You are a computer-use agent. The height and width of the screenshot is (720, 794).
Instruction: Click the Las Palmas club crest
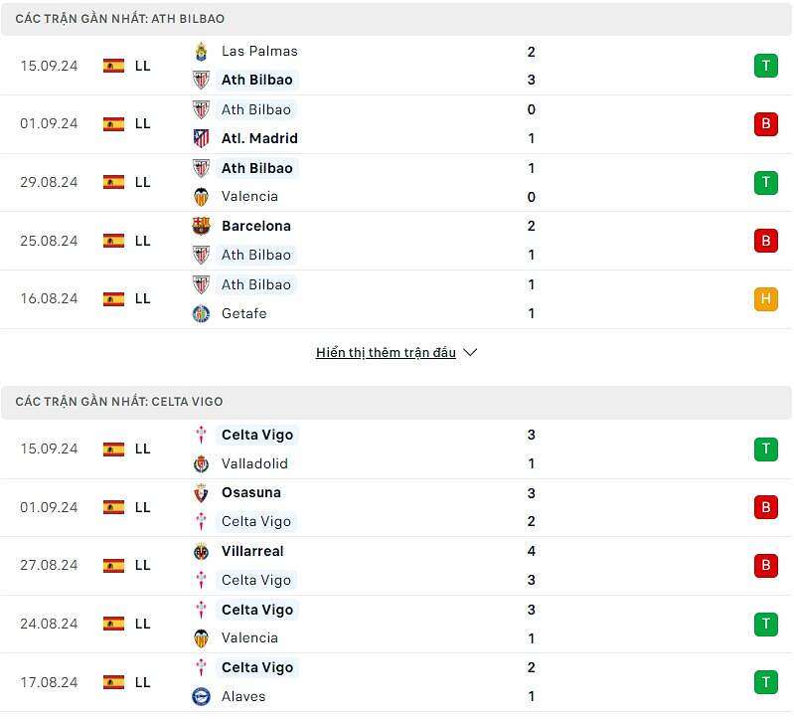pos(201,51)
